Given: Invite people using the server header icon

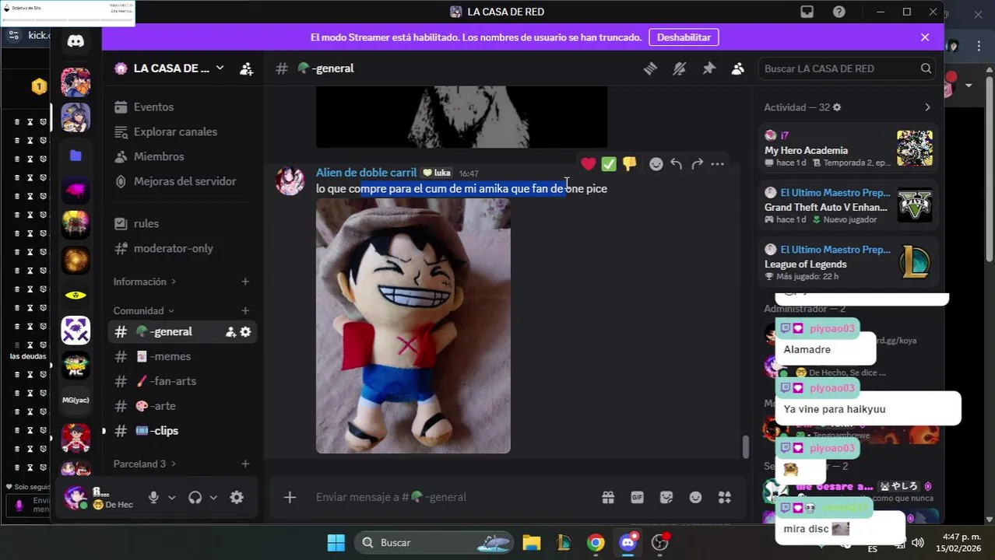Looking at the screenshot, I should [x=246, y=68].
